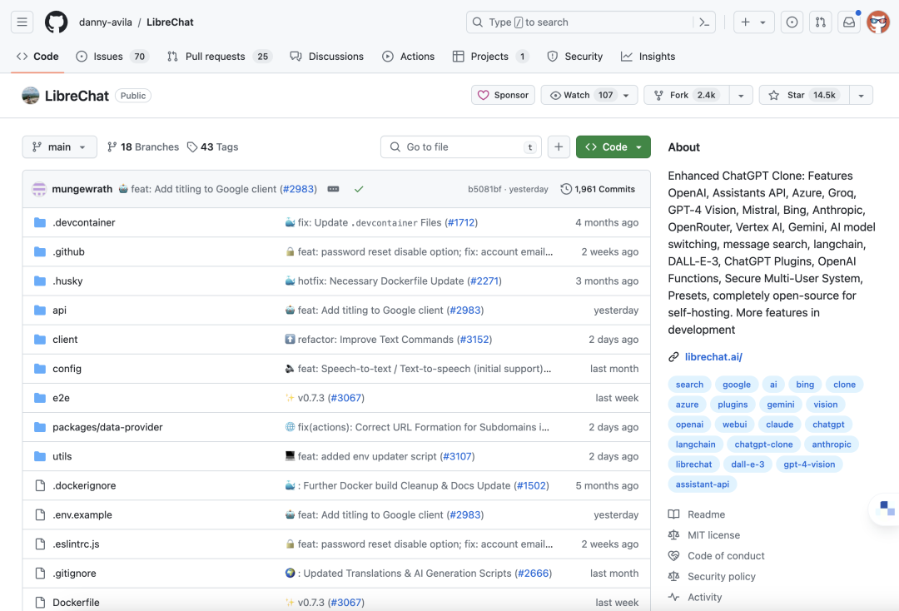Viewport: 899px width, 611px height.
Task: Open danny-avila owner link in breadcrumb
Action: (x=106, y=22)
